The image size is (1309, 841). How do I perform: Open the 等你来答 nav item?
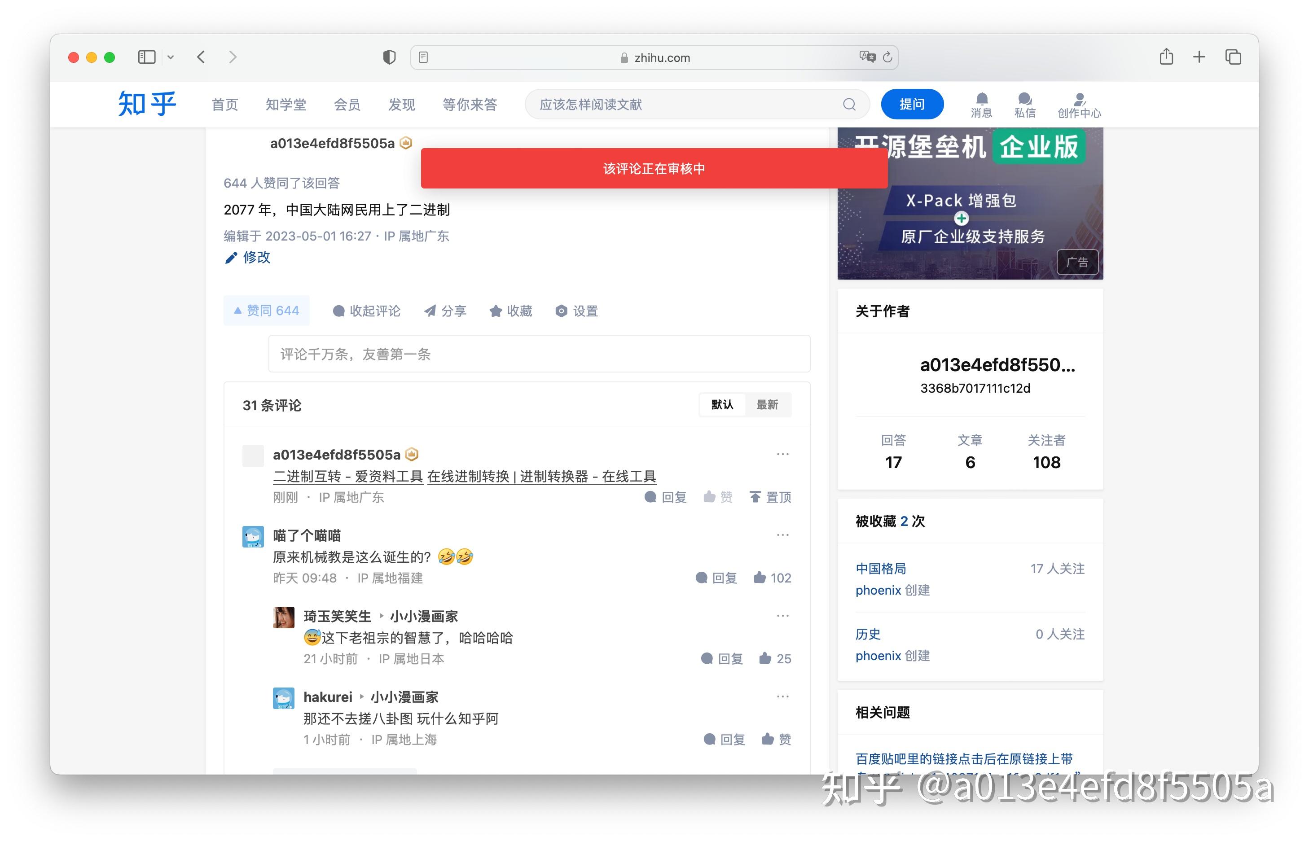pyautogui.click(x=470, y=104)
